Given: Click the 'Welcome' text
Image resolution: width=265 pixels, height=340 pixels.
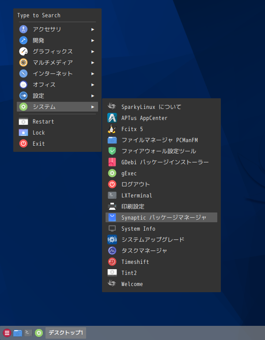Looking at the screenshot, I should (132, 284).
